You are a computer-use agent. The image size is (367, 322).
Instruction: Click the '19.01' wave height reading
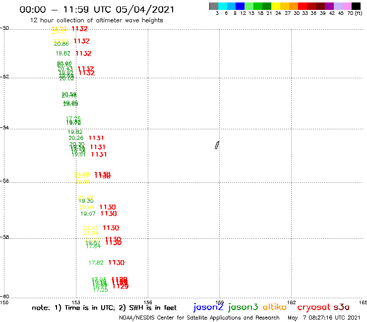click(x=79, y=155)
